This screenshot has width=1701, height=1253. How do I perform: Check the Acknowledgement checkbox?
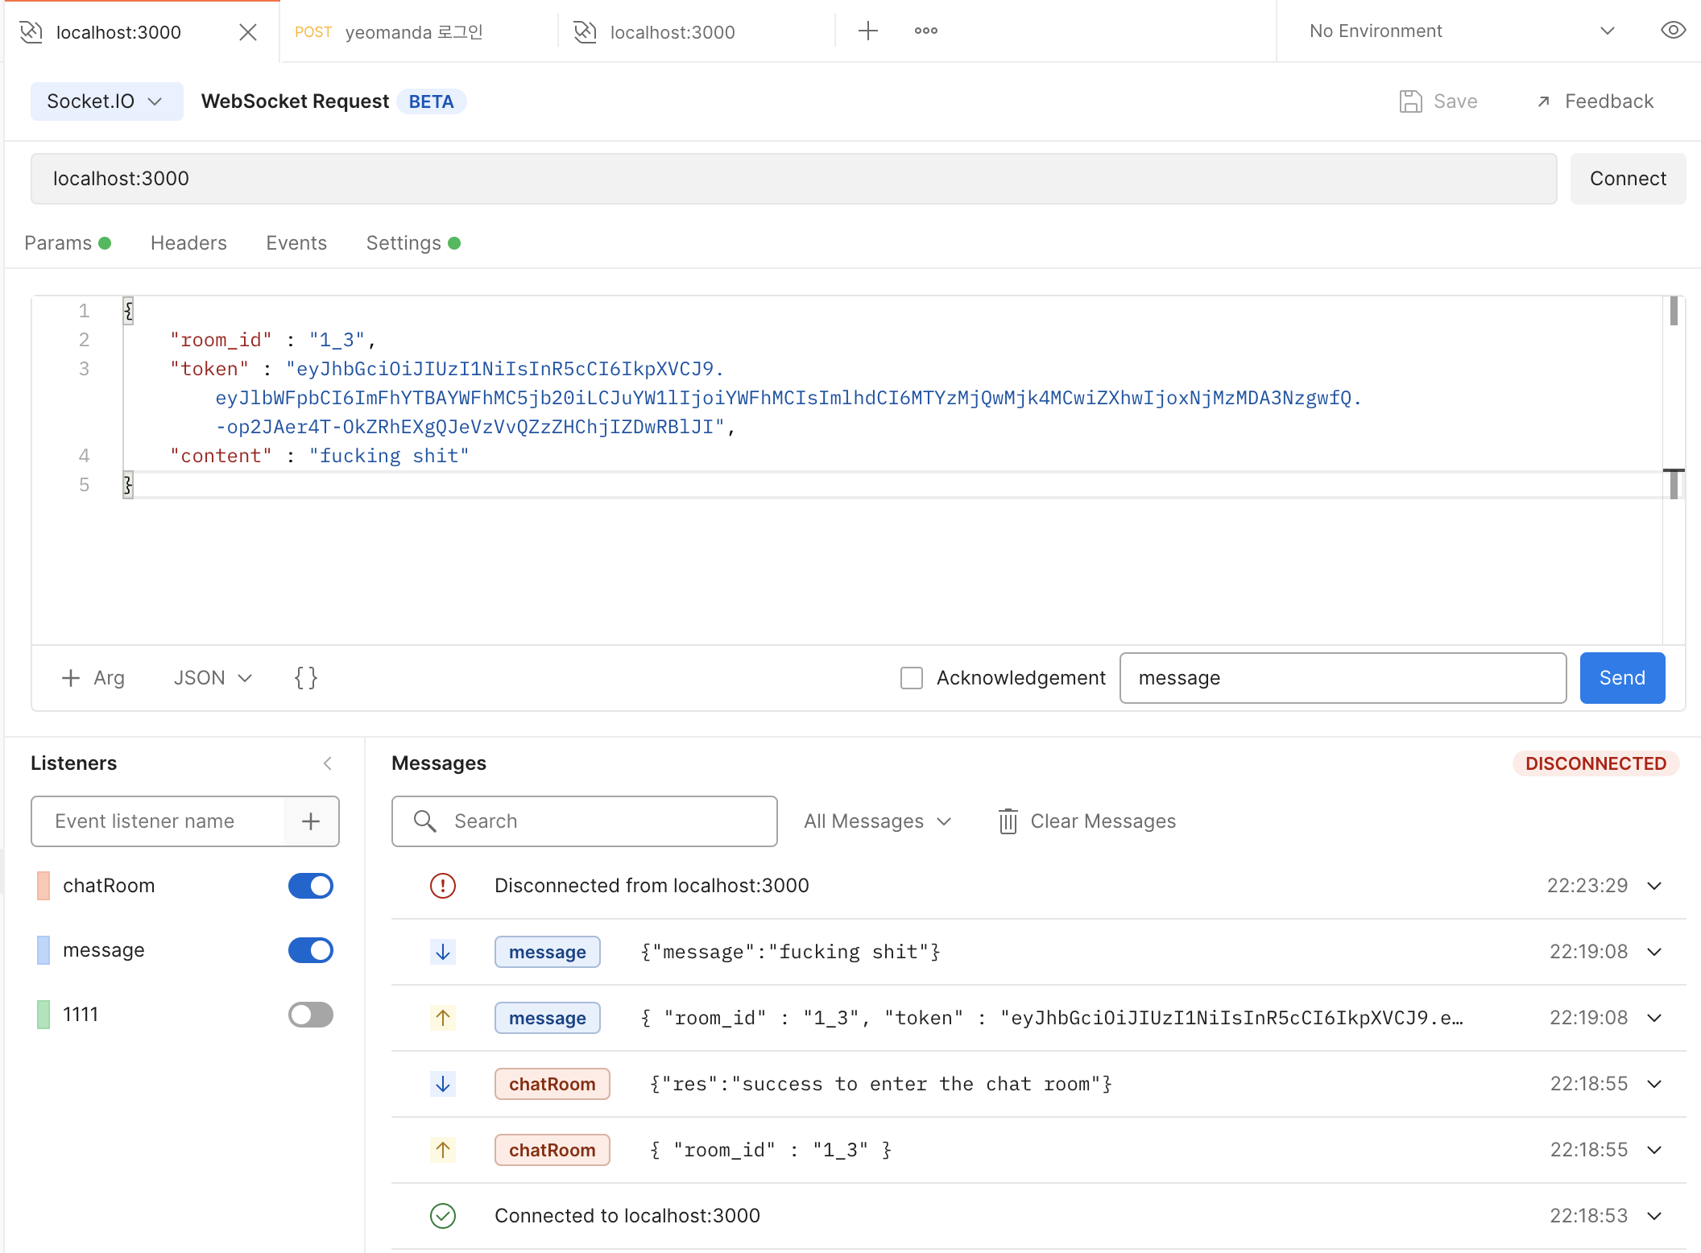pyautogui.click(x=911, y=678)
